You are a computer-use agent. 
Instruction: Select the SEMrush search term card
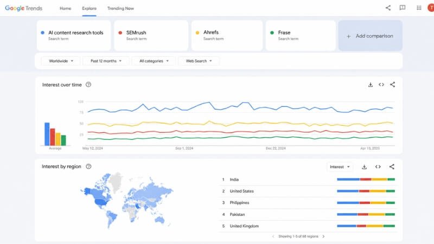[151, 35]
